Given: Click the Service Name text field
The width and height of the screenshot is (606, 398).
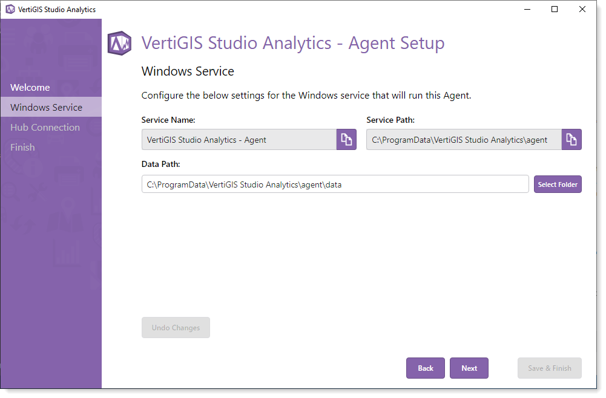Looking at the screenshot, I should [x=239, y=140].
